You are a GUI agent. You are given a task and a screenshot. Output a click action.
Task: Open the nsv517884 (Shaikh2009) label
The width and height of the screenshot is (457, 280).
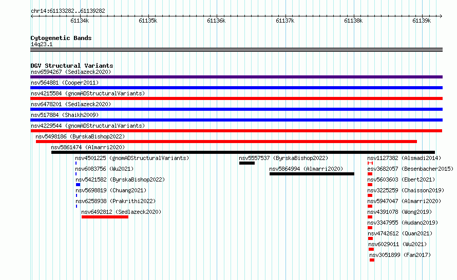tap(65, 115)
